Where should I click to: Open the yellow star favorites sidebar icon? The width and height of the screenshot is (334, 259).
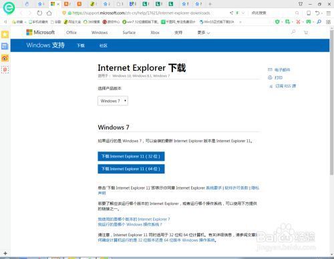click(x=5, y=35)
